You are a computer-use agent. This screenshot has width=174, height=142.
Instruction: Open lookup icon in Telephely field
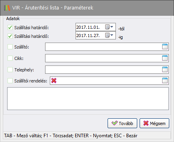(165, 69)
